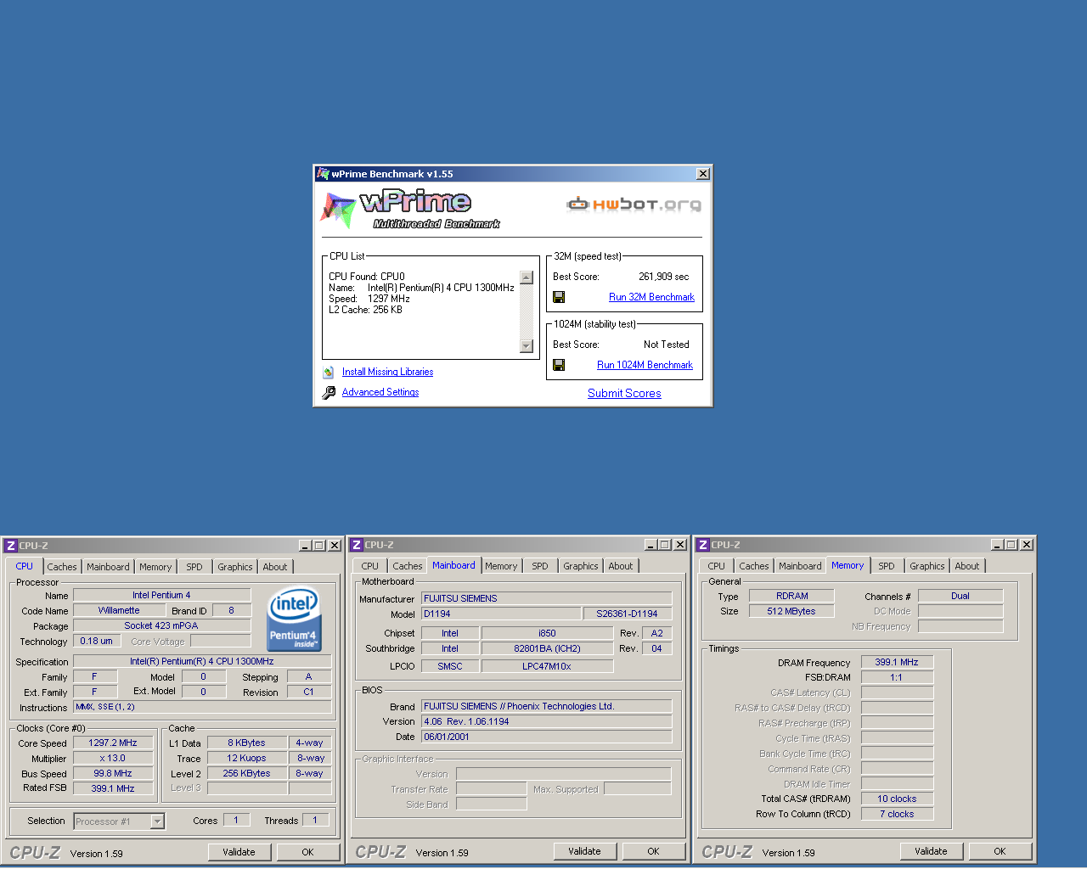Click the Install Missing Libraries icon
Image resolution: width=1087 pixels, height=869 pixels.
click(329, 372)
